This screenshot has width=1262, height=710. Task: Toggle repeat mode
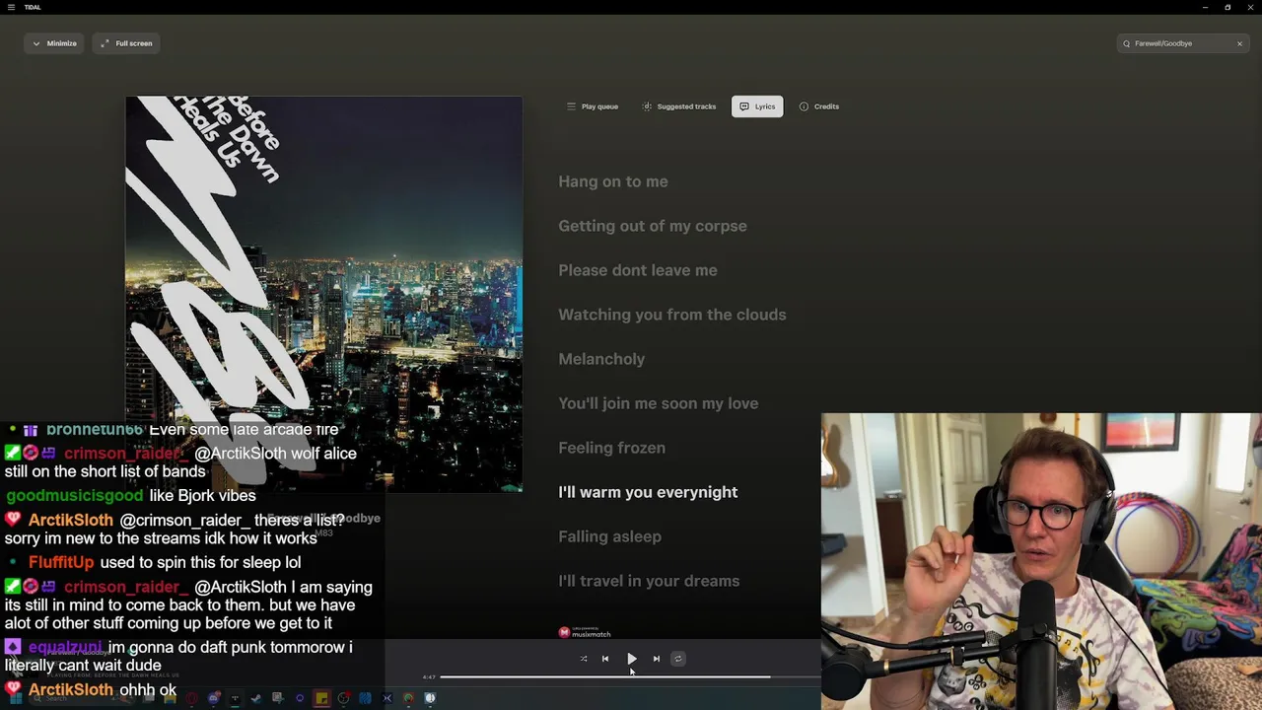[x=678, y=659]
